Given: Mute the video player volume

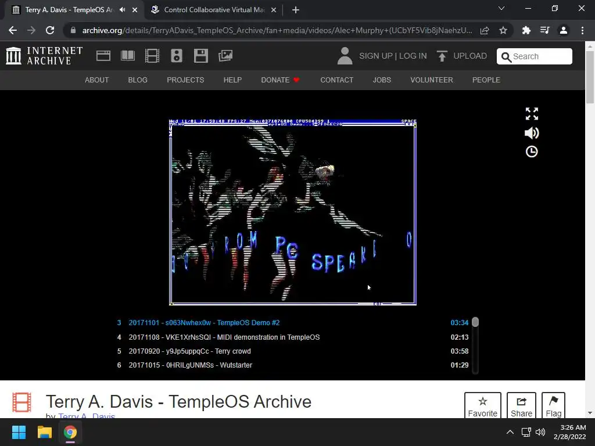Looking at the screenshot, I should coord(532,133).
